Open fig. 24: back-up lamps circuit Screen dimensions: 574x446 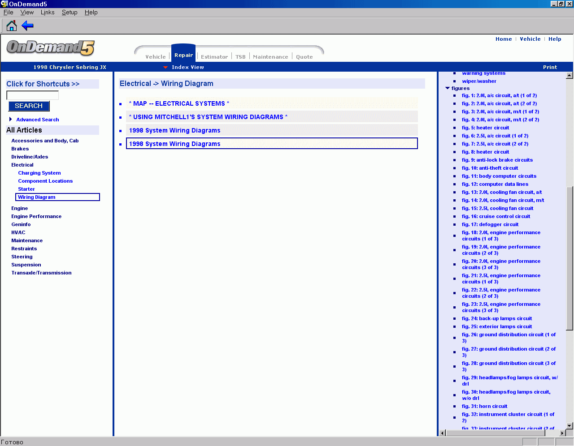(497, 318)
